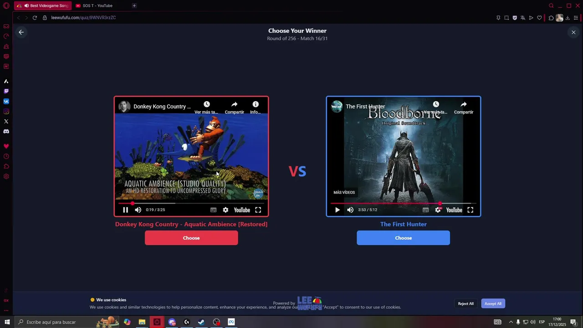Reload the current page
Viewport: 583px width, 328px height.
(35, 18)
